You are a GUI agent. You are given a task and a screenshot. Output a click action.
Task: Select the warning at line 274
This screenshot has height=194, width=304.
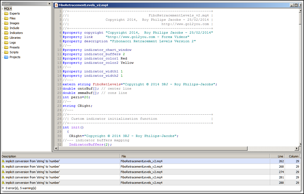[x=33, y=172]
